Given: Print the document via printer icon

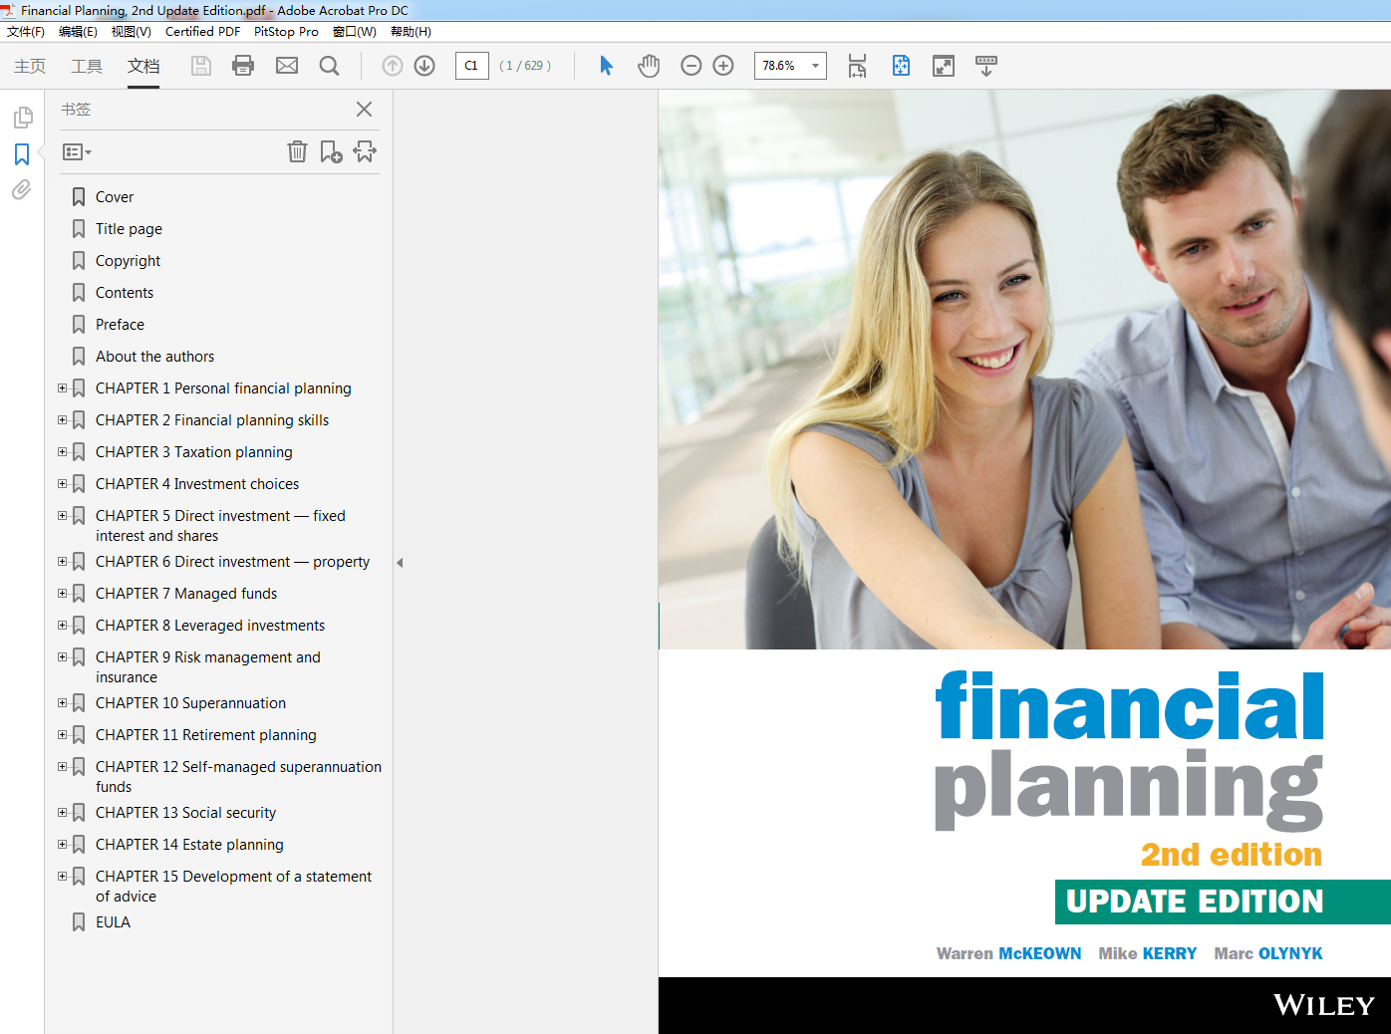Looking at the screenshot, I should [x=243, y=66].
